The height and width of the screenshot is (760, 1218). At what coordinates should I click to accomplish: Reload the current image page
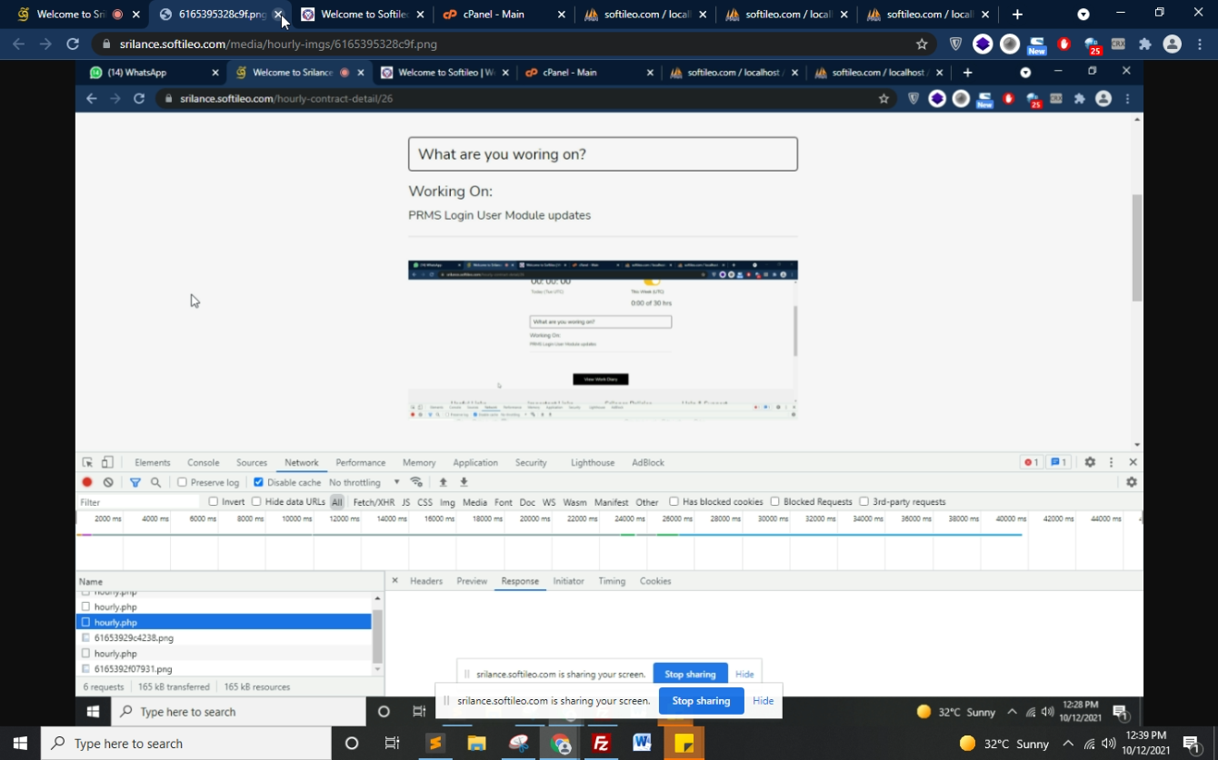tap(73, 44)
